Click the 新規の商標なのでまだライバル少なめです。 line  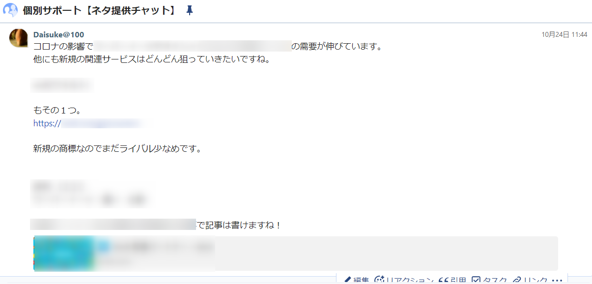[117, 148]
